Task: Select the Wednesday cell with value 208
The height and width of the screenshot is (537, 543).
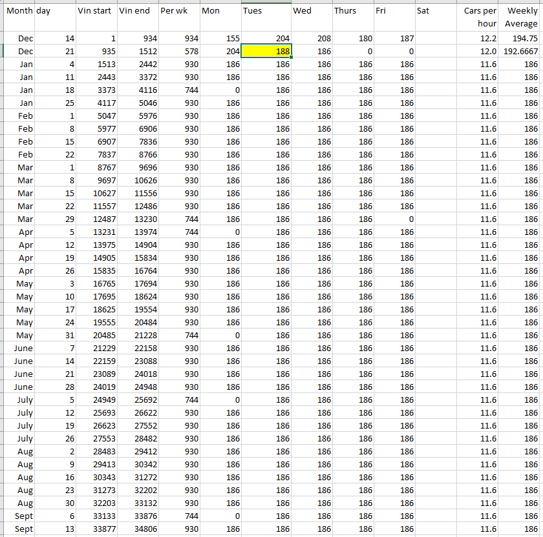Action: coord(312,39)
